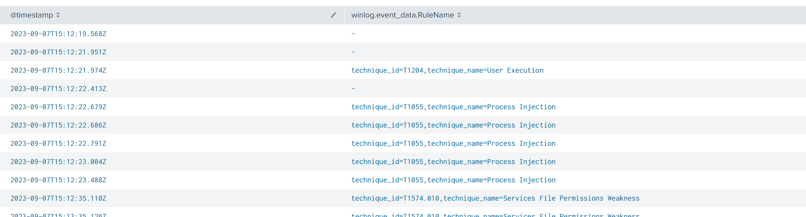Select timestamp 2023-09-07T15:12:35.110Z
806x217 pixels.
[58, 198]
